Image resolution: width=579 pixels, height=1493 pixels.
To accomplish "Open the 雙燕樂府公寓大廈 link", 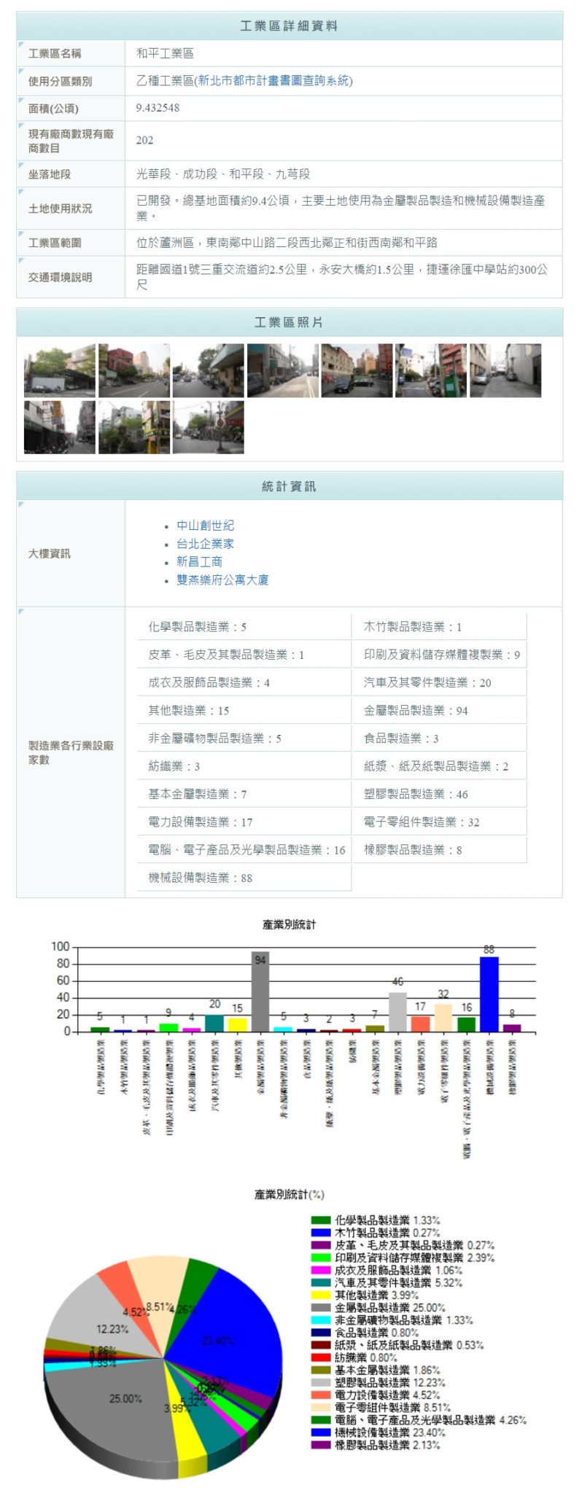I will [222, 580].
